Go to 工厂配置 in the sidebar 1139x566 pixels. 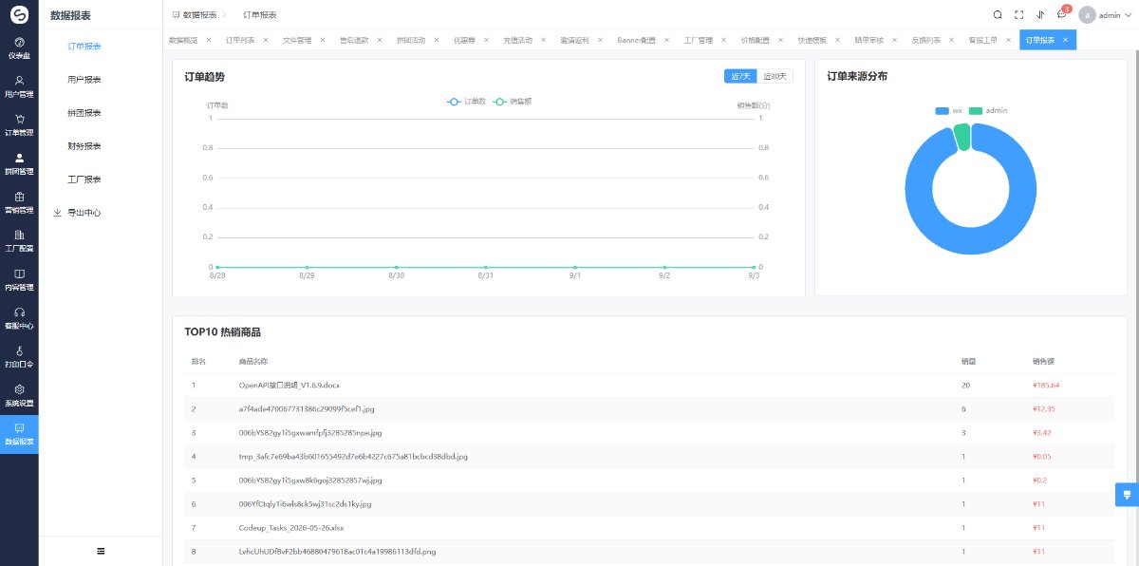coord(19,241)
